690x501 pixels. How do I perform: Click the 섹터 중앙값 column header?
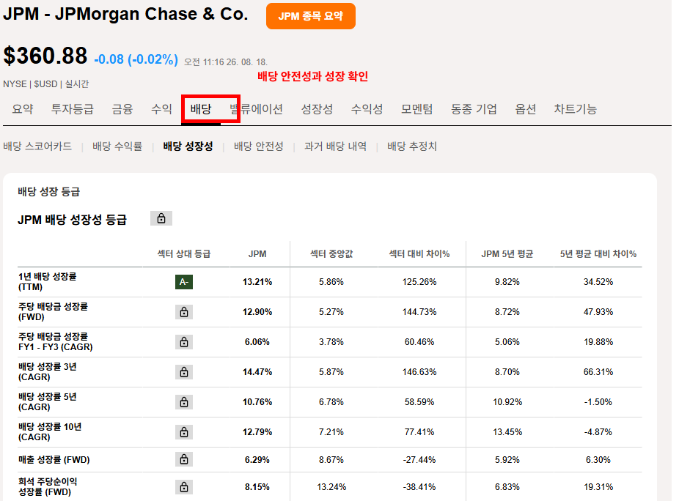tap(331, 254)
